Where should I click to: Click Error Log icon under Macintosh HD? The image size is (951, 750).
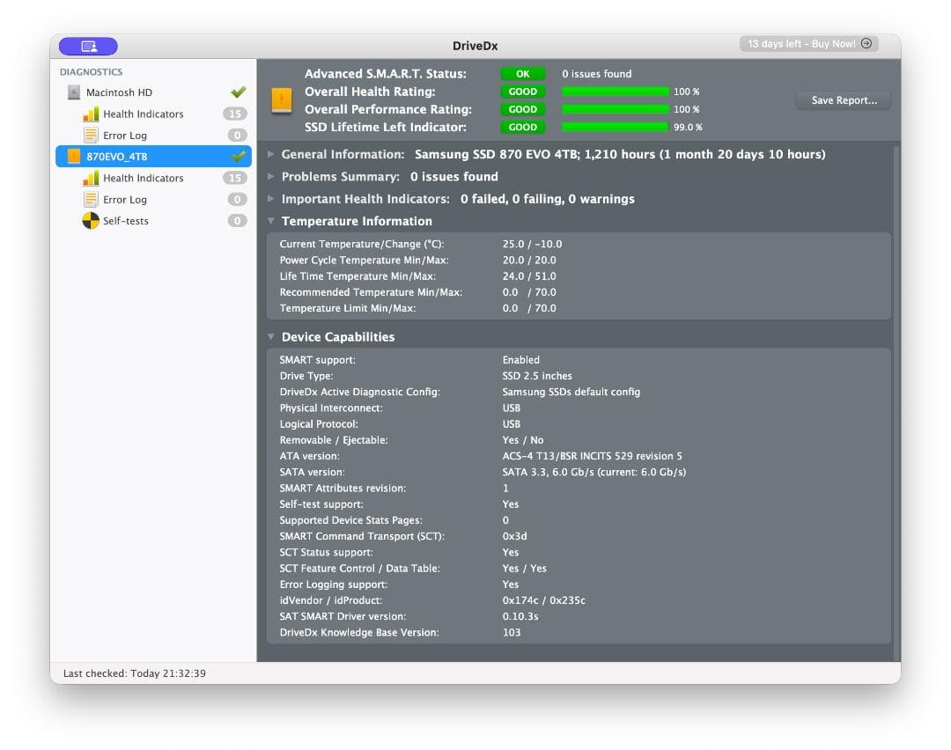[91, 136]
